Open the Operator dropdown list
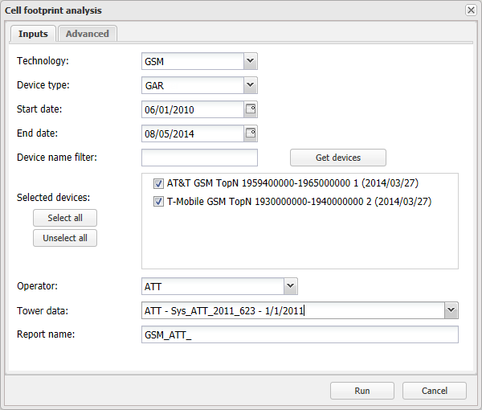482x410 pixels. [x=291, y=286]
